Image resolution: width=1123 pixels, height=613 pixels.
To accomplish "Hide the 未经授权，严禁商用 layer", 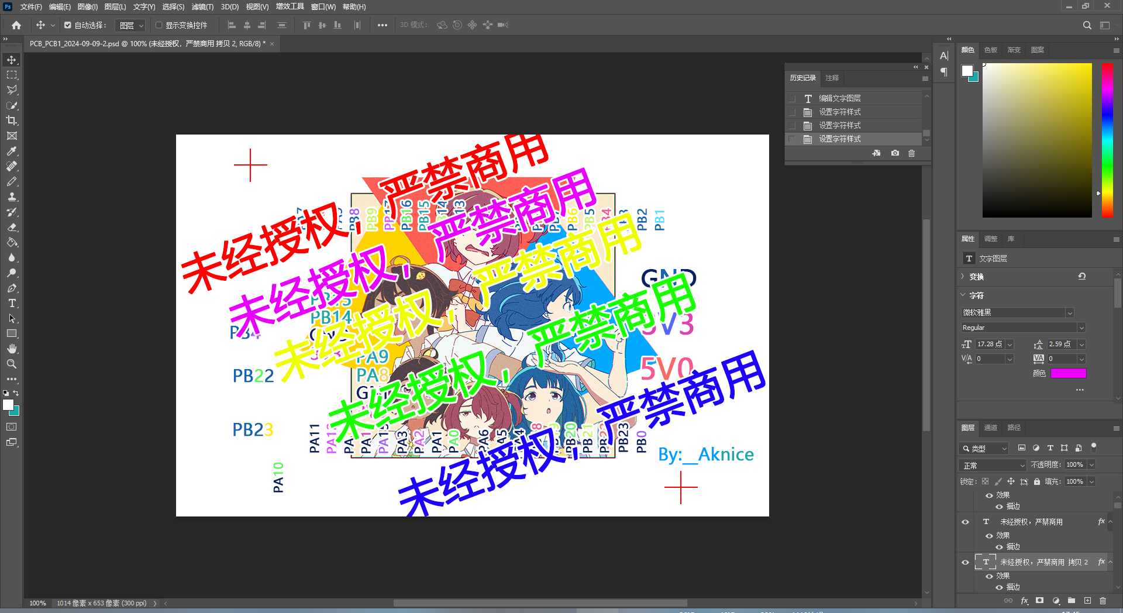I will click(965, 522).
